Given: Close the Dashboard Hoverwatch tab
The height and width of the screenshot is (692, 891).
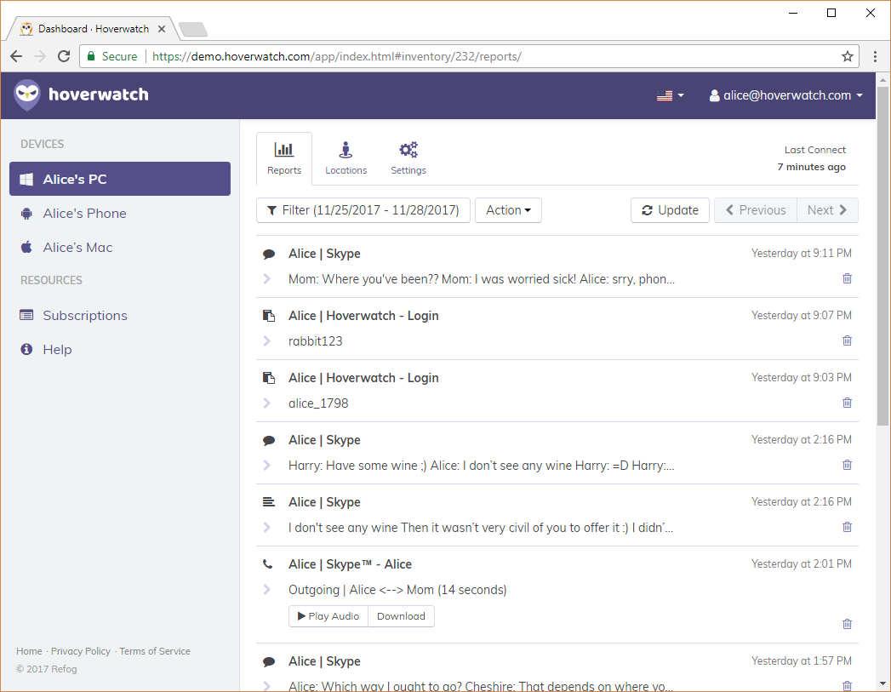Looking at the screenshot, I should tap(162, 28).
